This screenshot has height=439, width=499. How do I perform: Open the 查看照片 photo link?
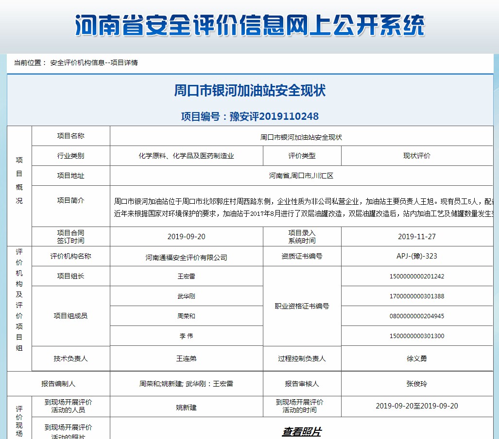(x=301, y=431)
